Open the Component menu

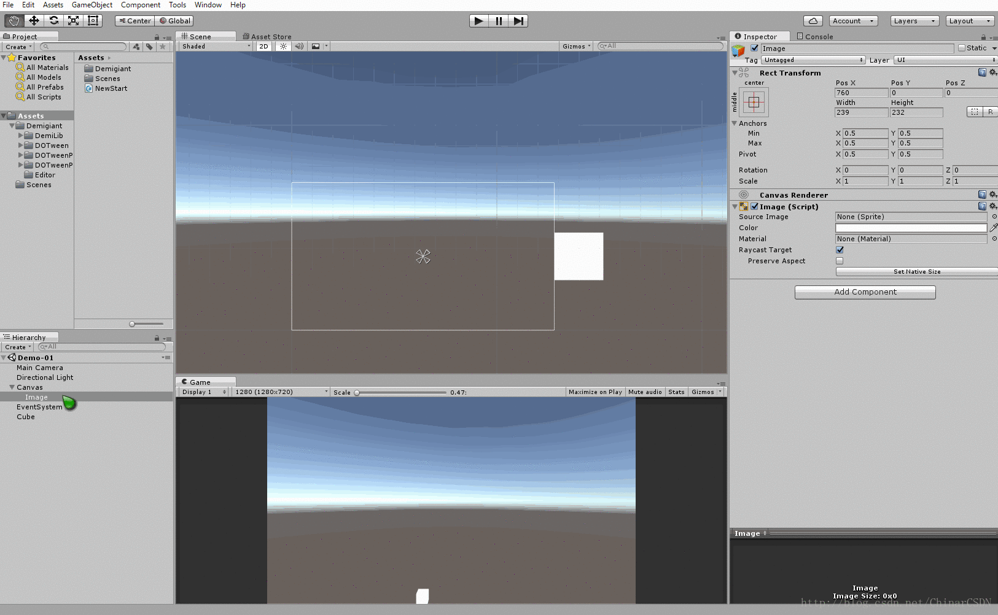tap(141, 5)
